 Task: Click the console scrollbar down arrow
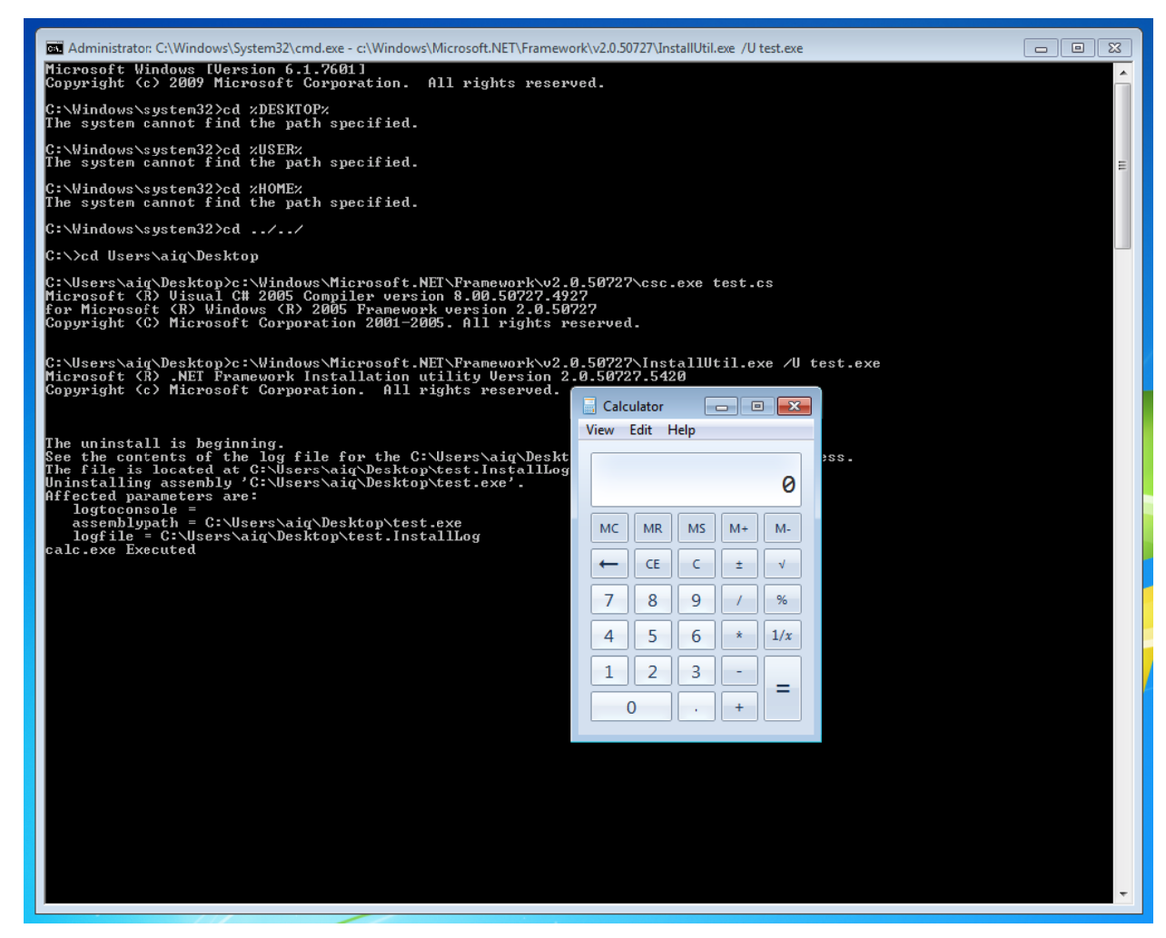point(1123,894)
